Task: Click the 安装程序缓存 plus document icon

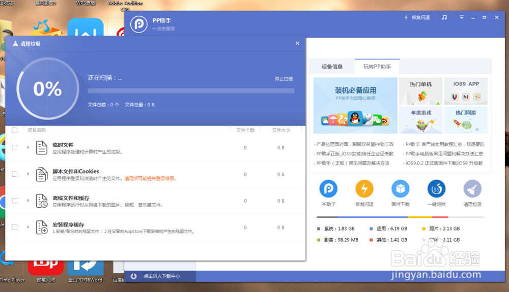Action: pyautogui.click(x=42, y=228)
